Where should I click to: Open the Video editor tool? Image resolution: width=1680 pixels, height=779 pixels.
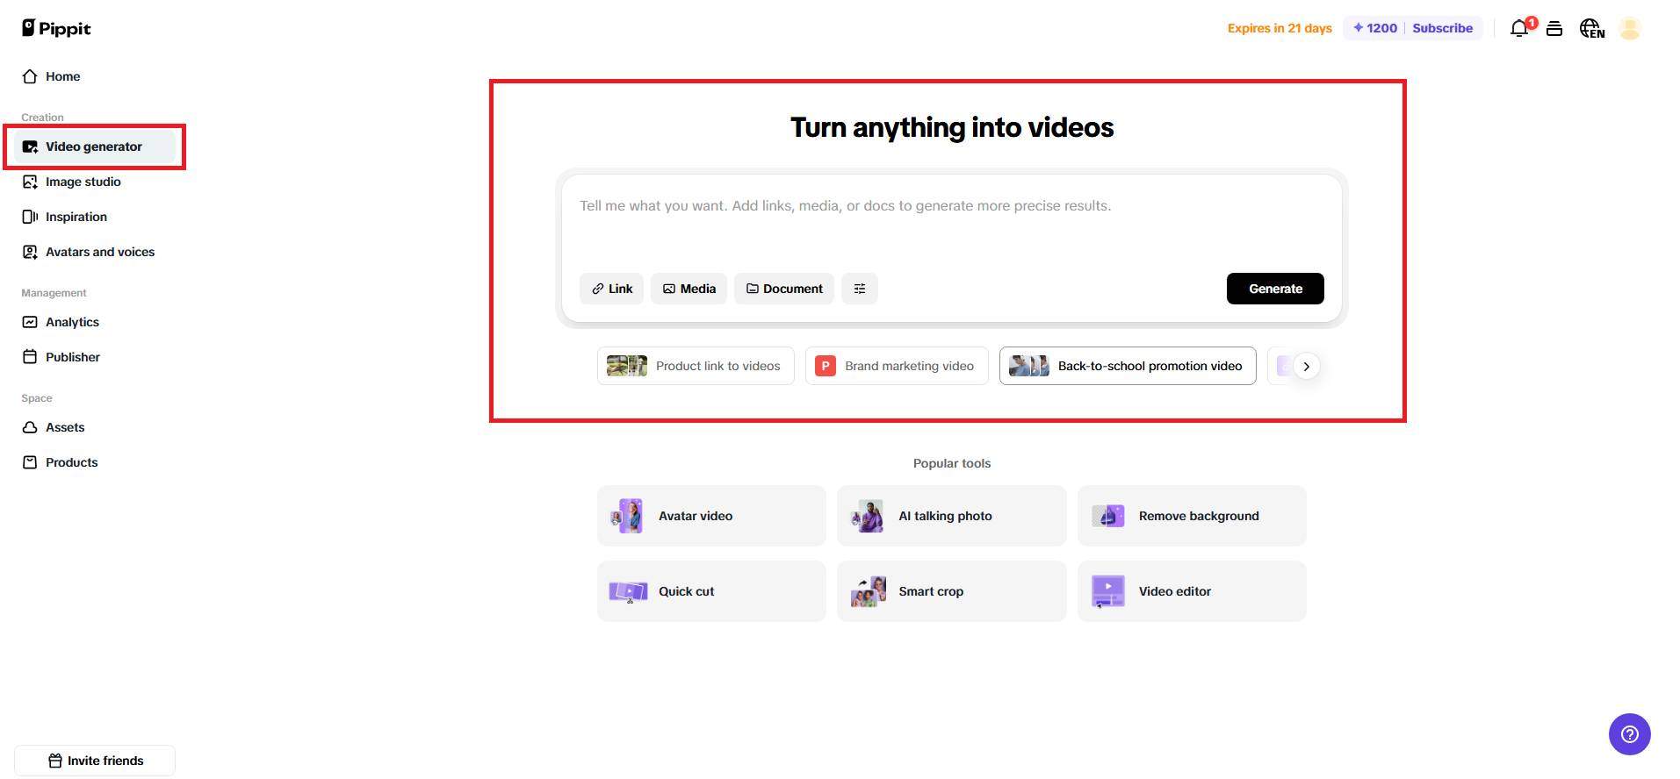click(1192, 591)
